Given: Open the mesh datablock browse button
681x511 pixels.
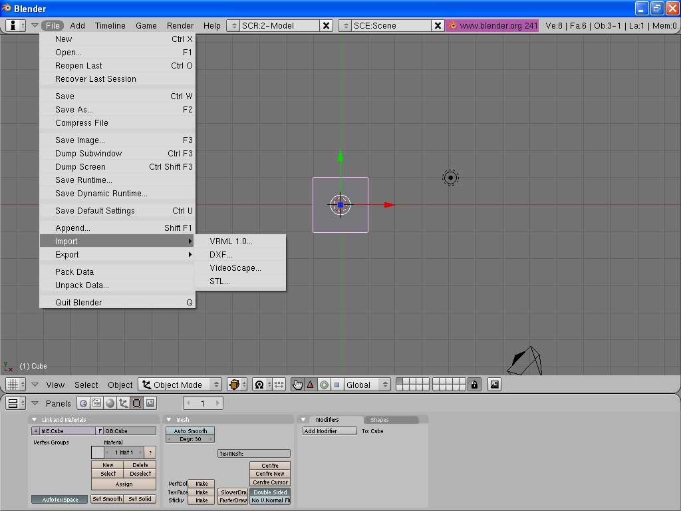Looking at the screenshot, I should coord(36,431).
